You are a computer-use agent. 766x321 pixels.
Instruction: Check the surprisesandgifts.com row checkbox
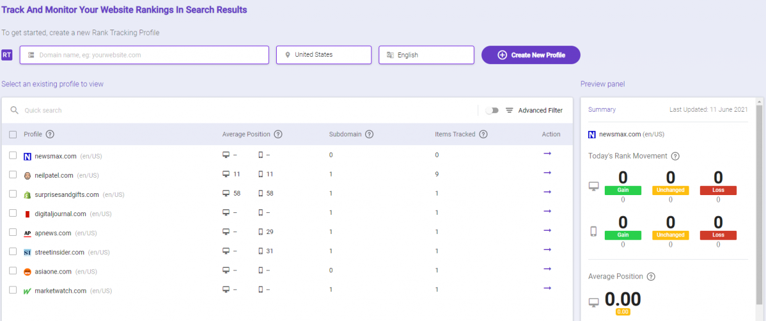[13, 194]
